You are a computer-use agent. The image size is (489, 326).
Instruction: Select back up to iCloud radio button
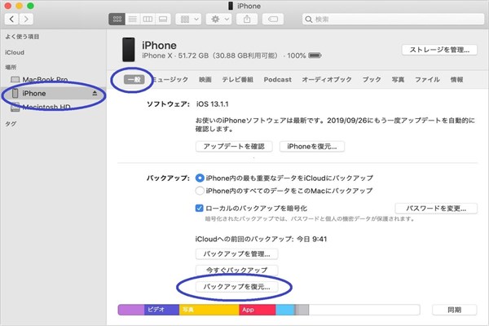200,178
